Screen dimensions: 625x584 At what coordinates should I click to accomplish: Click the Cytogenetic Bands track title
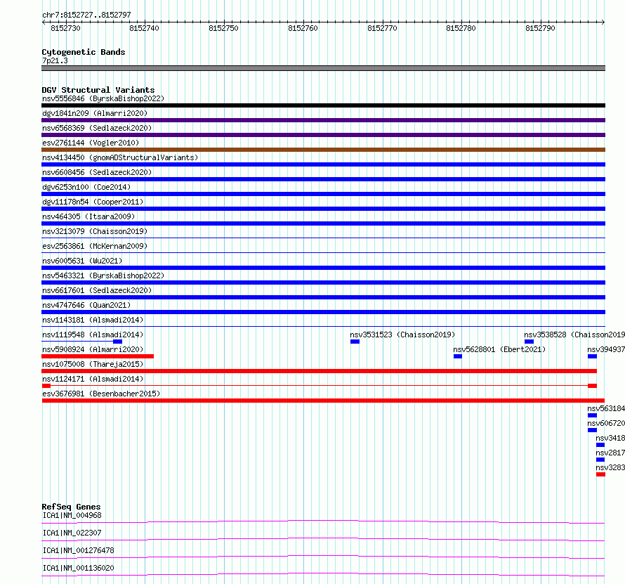tap(84, 52)
